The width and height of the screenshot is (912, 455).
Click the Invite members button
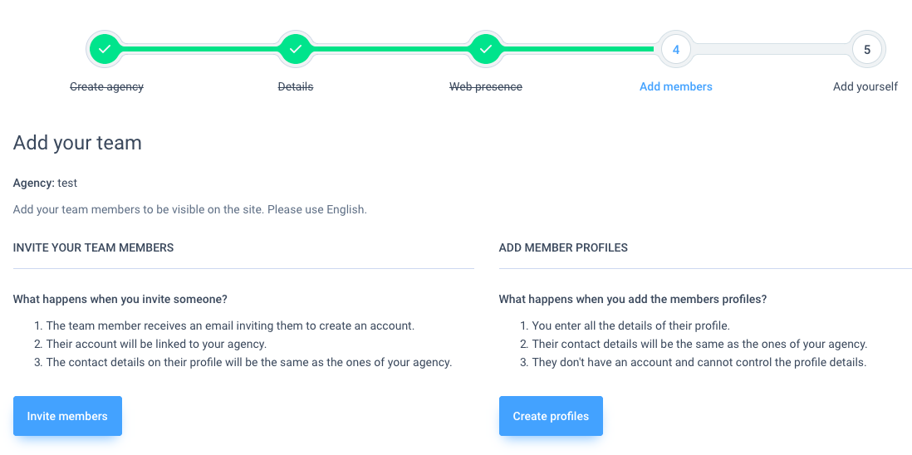[x=67, y=416]
